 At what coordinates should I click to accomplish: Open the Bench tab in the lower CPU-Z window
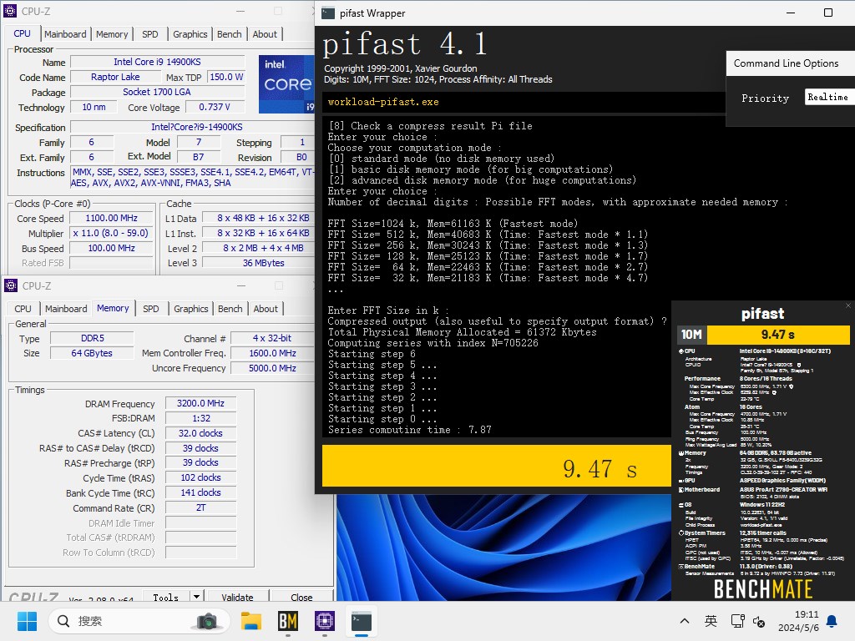pos(230,309)
